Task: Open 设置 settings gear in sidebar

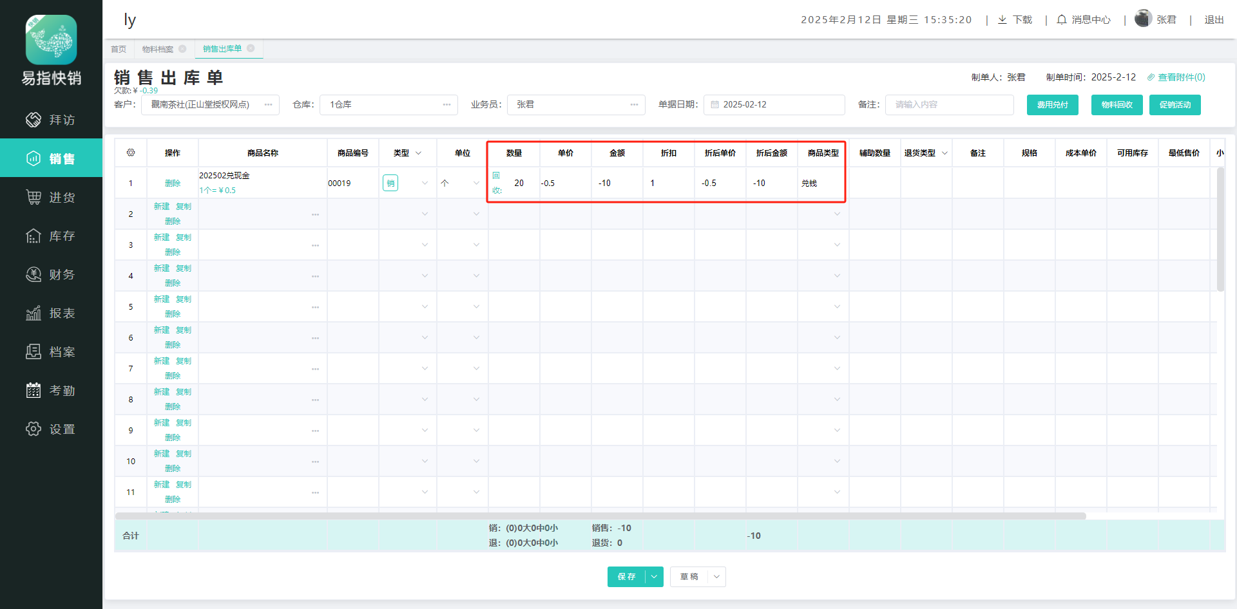Action: coord(34,429)
